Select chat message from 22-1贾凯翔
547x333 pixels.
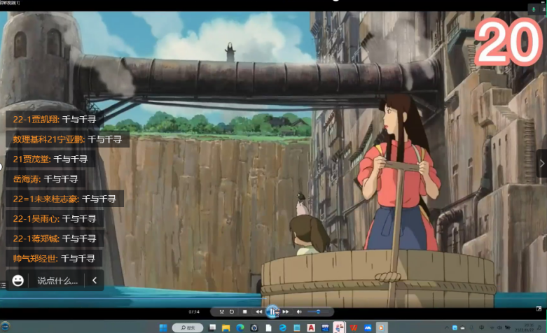pyautogui.click(x=55, y=120)
